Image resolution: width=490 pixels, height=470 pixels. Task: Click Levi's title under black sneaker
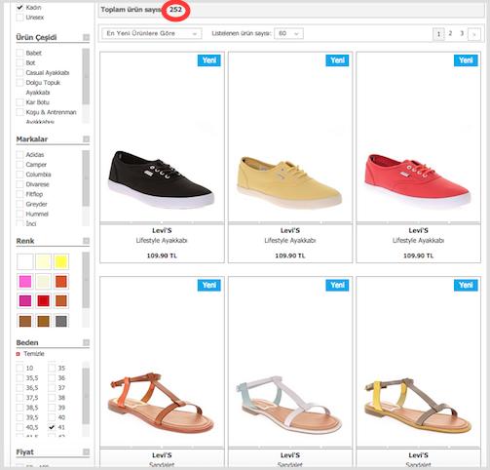[x=162, y=230]
